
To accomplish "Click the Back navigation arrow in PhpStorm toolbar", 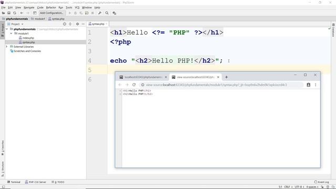I will (x=22, y=13).
